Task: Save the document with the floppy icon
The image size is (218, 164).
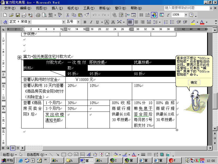Action: click(18, 15)
